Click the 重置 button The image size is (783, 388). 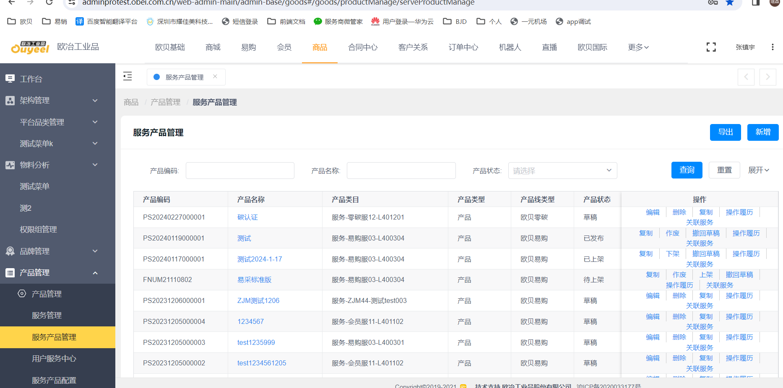724,170
